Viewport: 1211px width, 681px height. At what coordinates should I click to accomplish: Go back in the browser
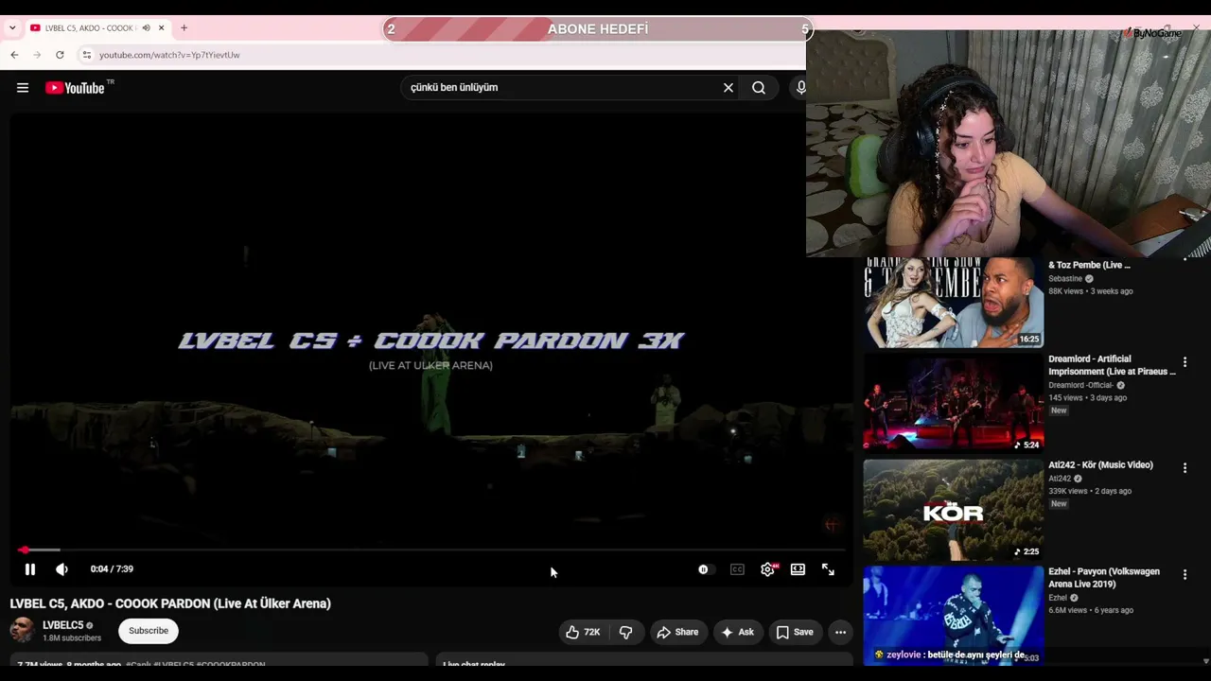(x=14, y=55)
